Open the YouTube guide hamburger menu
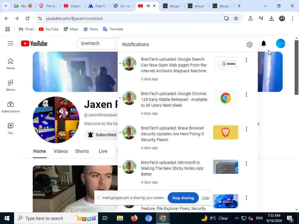The width and height of the screenshot is (299, 224). coord(11,43)
